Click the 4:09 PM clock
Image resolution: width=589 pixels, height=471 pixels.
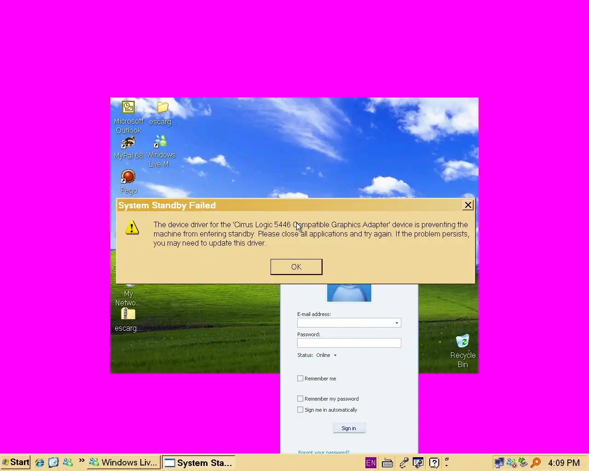[564, 463]
